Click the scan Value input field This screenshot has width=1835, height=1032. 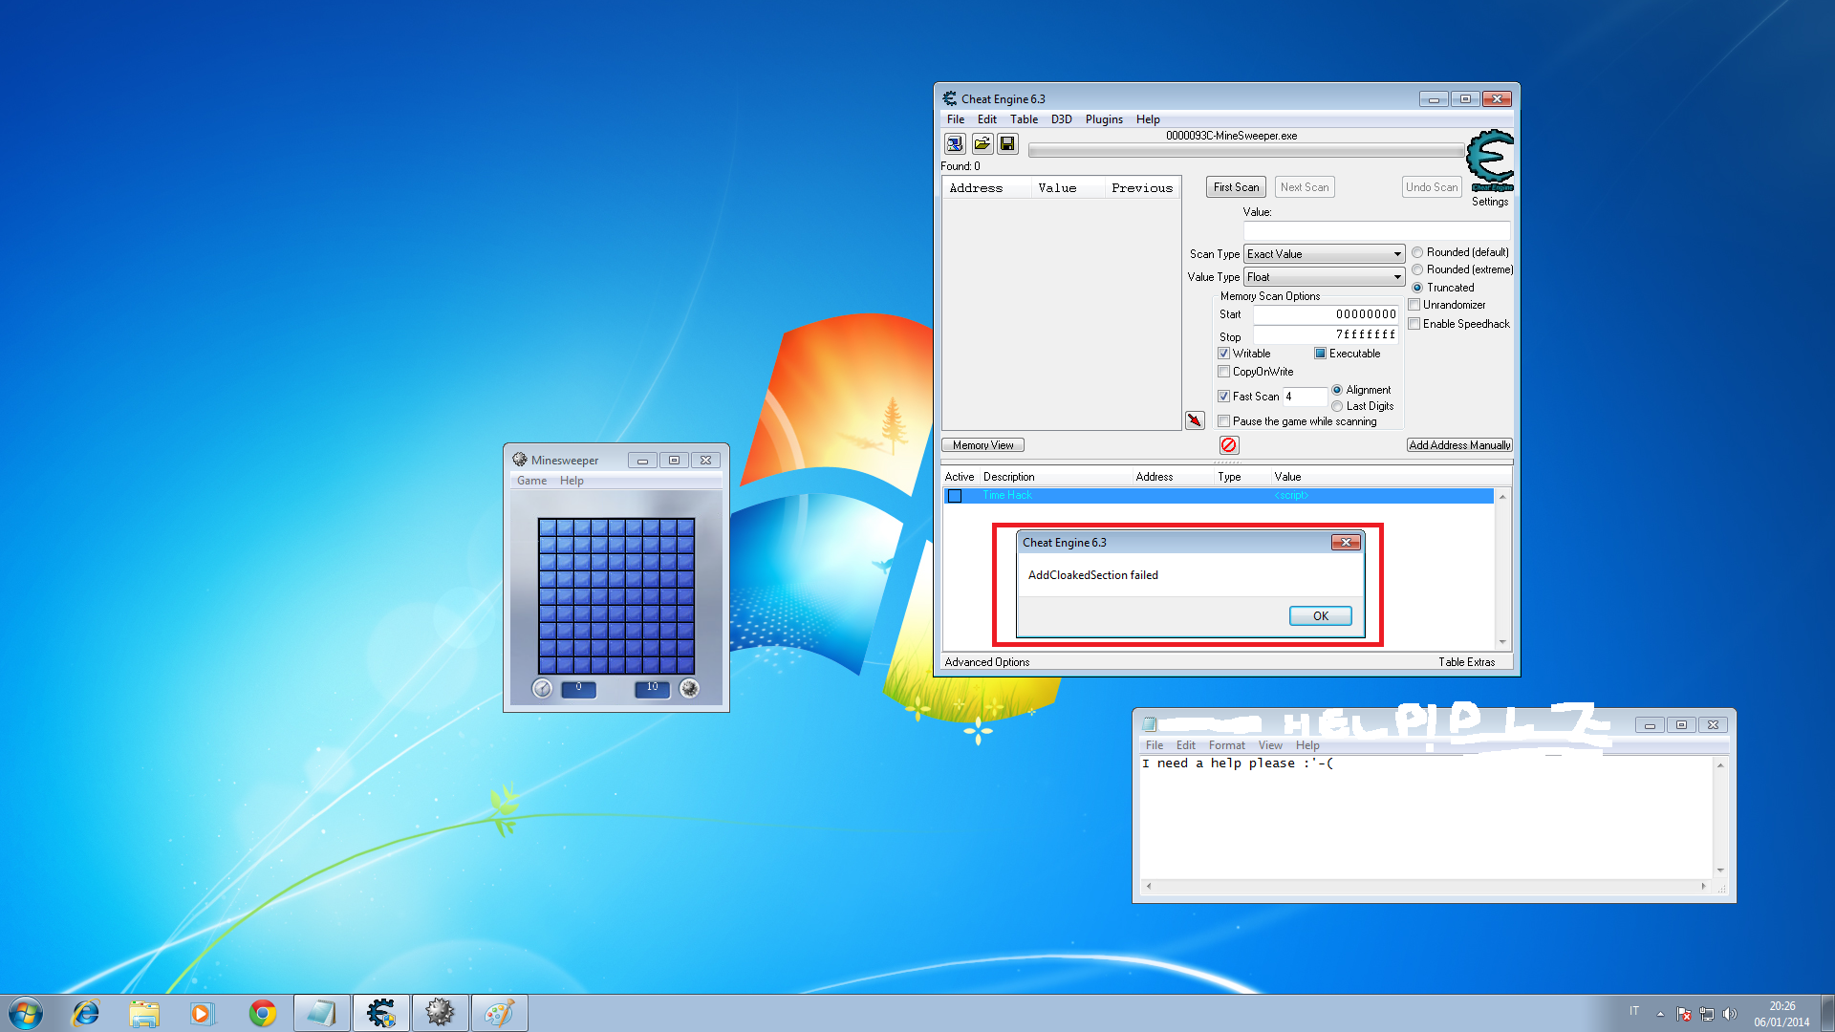[1376, 230]
